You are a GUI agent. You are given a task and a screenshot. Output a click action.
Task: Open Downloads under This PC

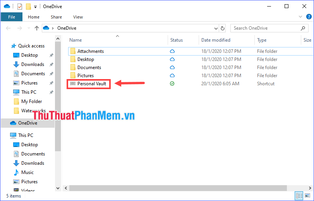click(x=33, y=163)
